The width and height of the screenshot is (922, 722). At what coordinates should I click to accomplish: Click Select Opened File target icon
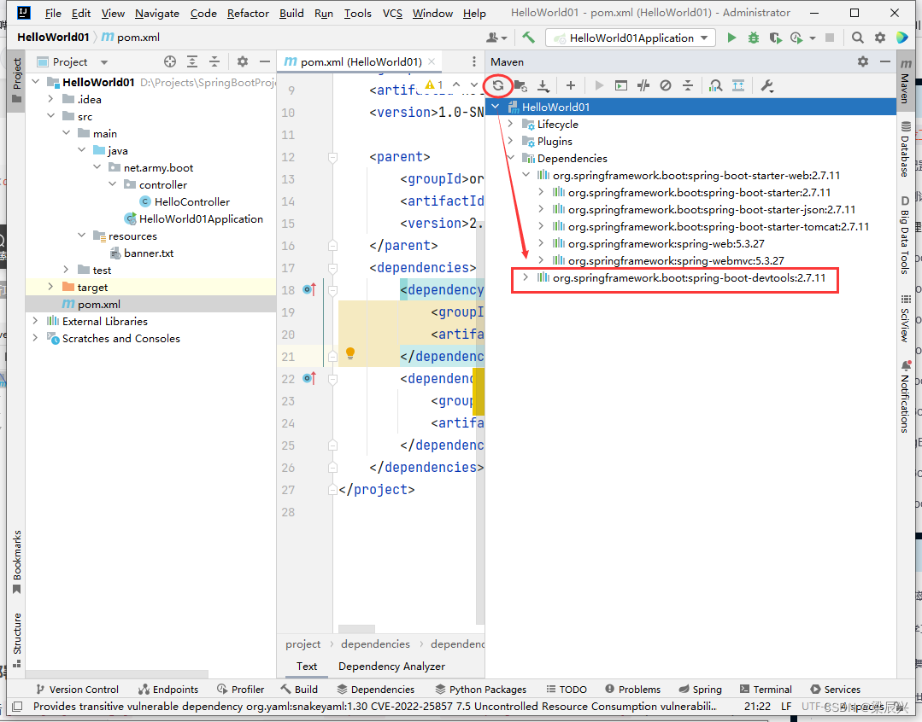point(170,61)
